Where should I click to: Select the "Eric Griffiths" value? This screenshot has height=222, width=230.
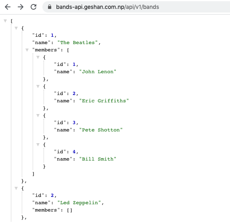point(104,101)
